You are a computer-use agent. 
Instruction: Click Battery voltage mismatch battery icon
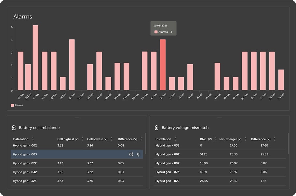coord(157,128)
